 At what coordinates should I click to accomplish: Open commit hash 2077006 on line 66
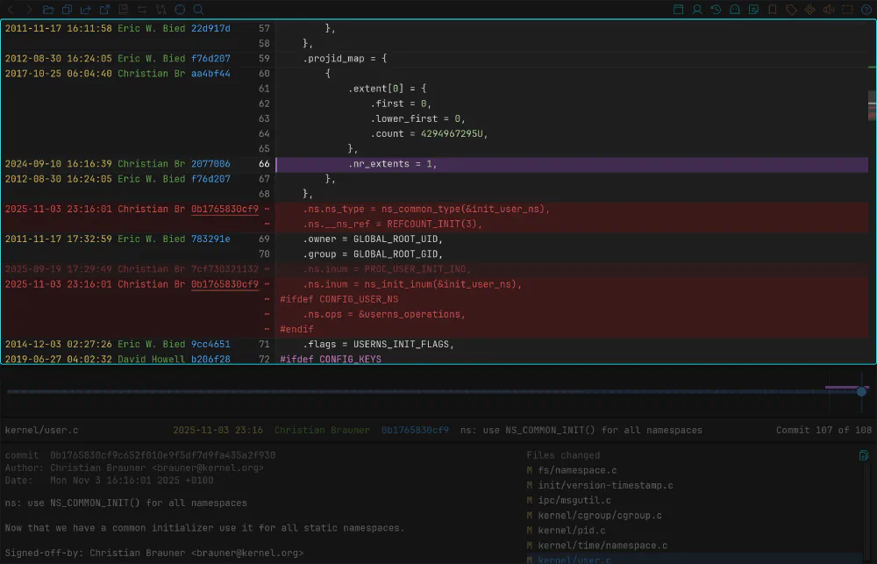coord(210,163)
